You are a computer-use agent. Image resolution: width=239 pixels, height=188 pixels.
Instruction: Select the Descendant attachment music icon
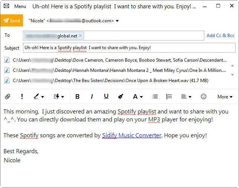tap(7, 60)
